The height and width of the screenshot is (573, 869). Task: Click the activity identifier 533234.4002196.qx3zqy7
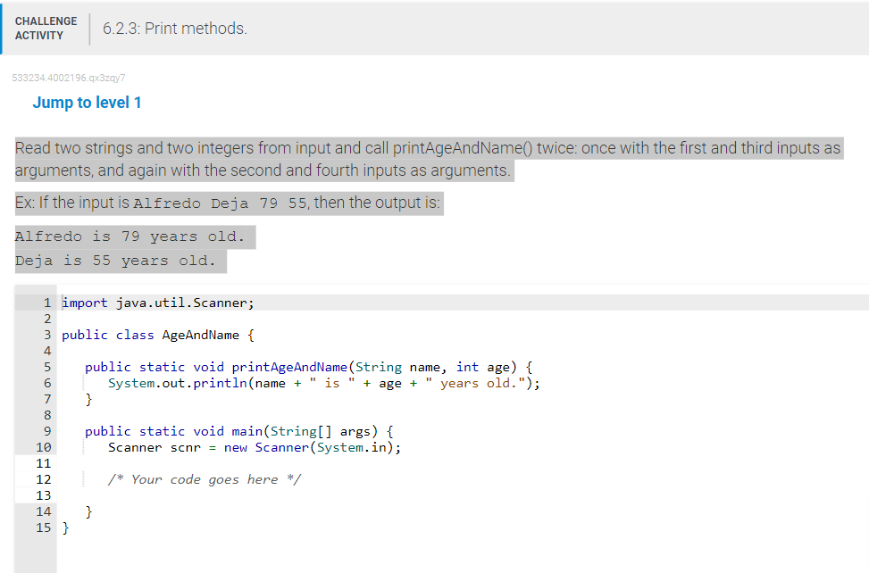click(68, 78)
